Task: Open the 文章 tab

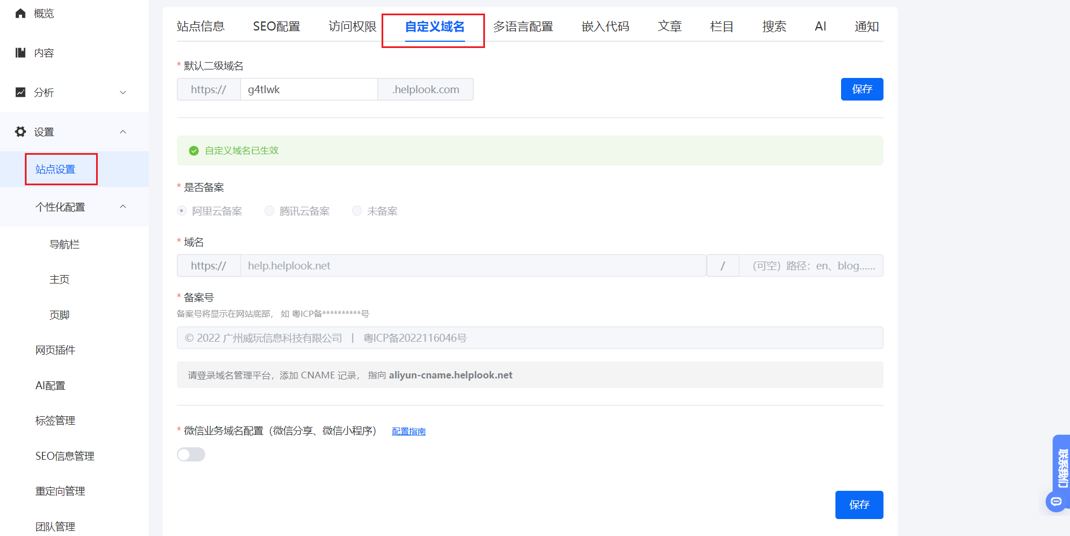Action: click(x=670, y=27)
